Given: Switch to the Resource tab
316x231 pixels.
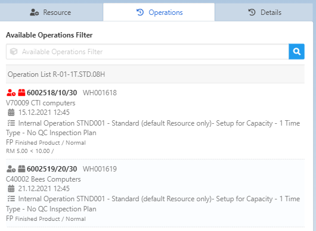Looking at the screenshot, I should [x=51, y=13].
